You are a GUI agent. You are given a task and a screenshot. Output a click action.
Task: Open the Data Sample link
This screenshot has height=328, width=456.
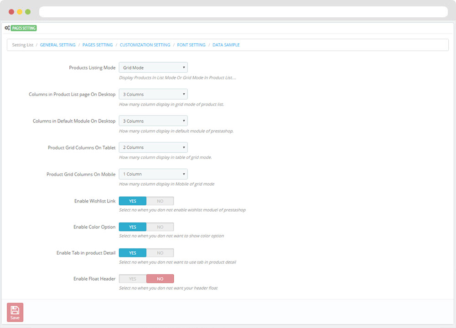226,45
